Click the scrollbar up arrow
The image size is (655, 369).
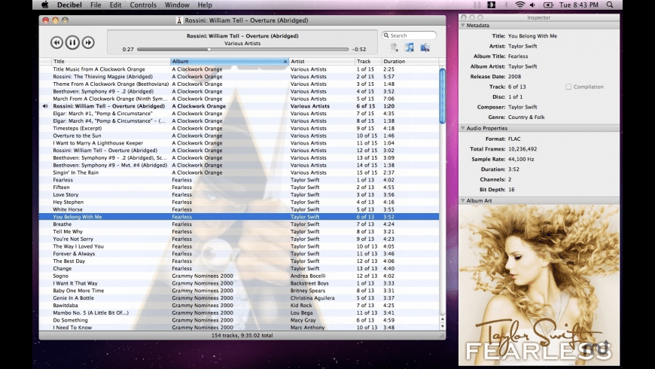tap(443, 320)
